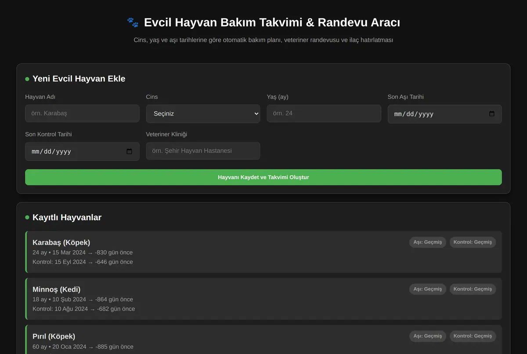Image resolution: width=527 pixels, height=354 pixels.
Task: Focus the Veteriner Kliniği input field
Action: 203,151
